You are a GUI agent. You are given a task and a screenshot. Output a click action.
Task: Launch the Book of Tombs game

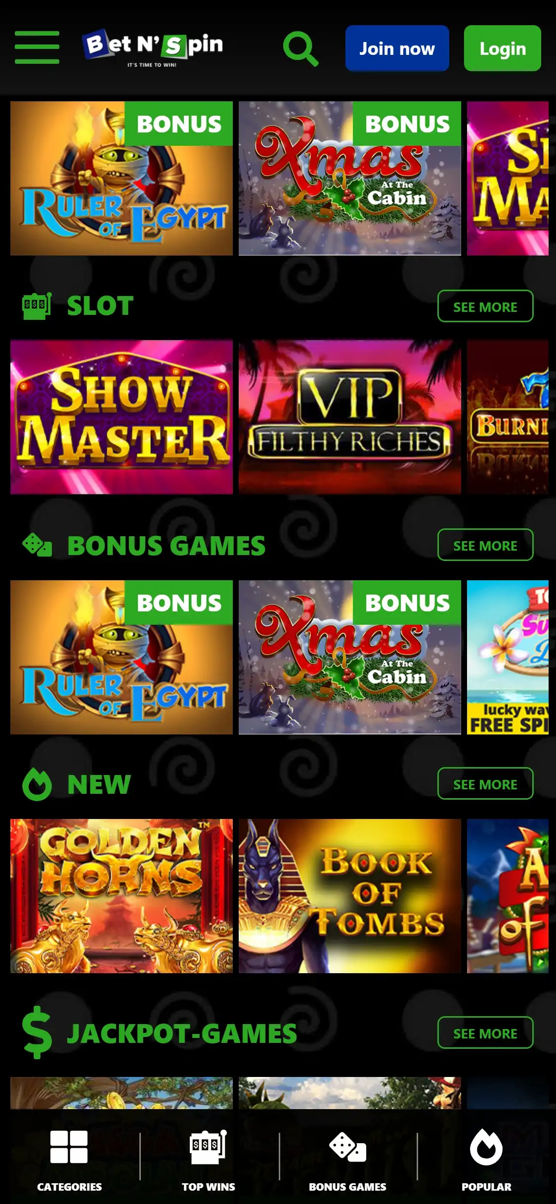[x=350, y=896]
